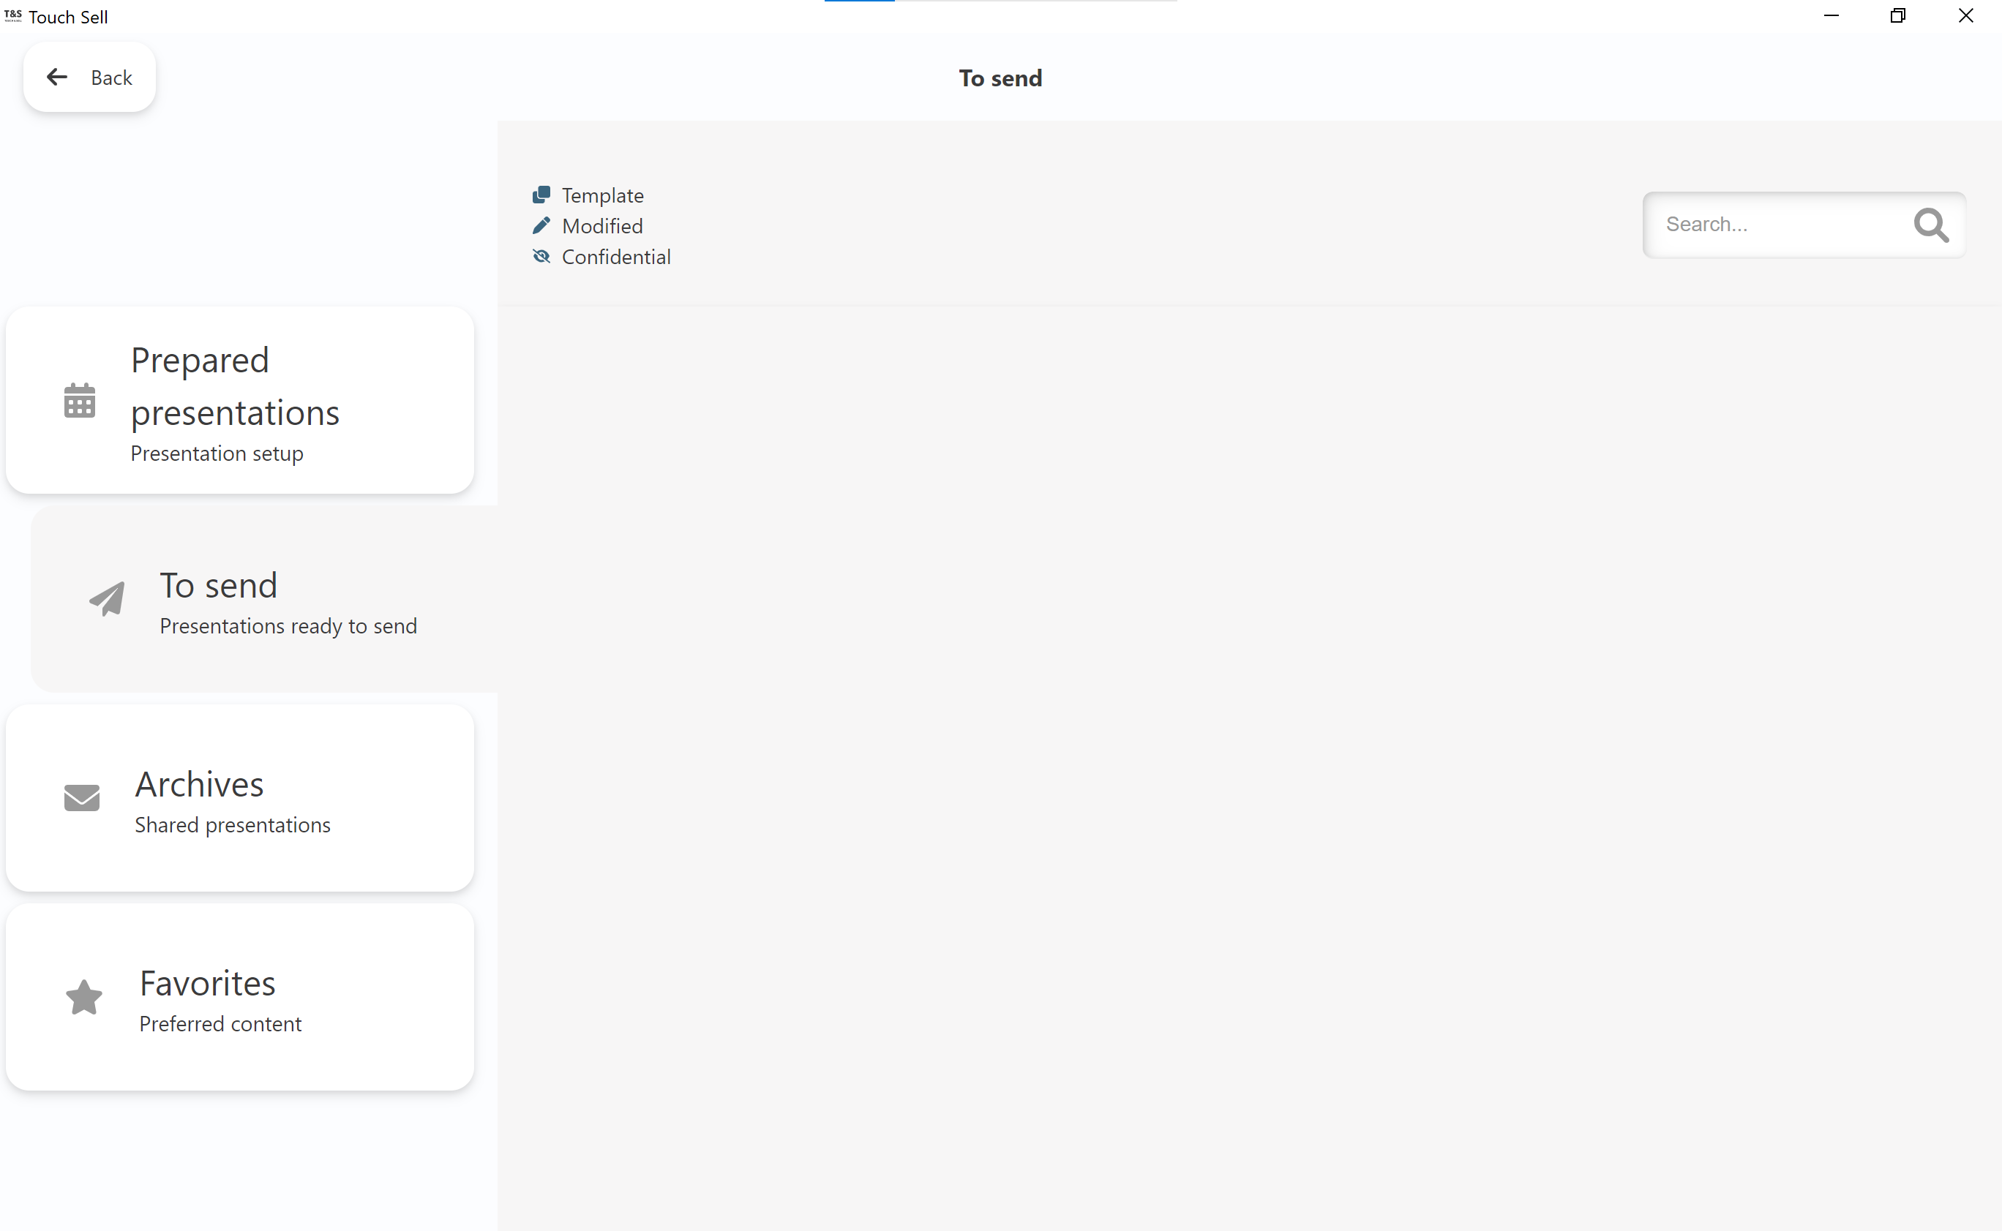Go back using the Back button label
The image size is (2002, 1231).
(x=111, y=78)
